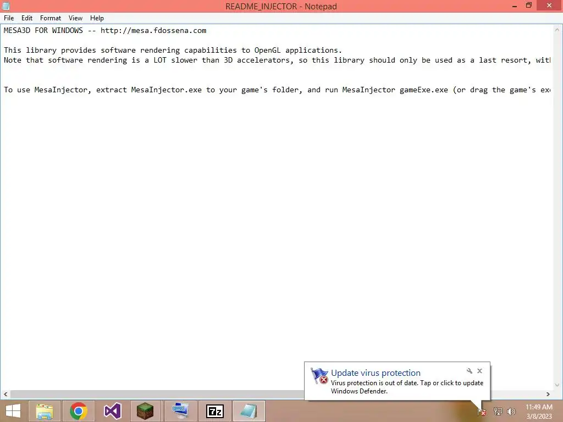Click the horizontal scrollbar right arrow

click(x=548, y=394)
